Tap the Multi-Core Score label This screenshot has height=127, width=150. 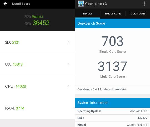(112, 77)
